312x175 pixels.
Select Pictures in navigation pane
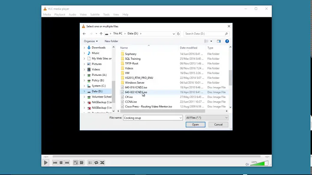tap(97, 64)
